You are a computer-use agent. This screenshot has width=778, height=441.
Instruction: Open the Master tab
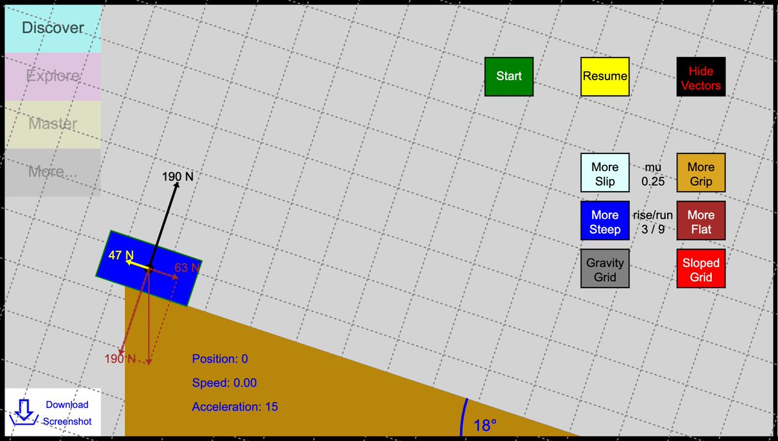tap(53, 124)
